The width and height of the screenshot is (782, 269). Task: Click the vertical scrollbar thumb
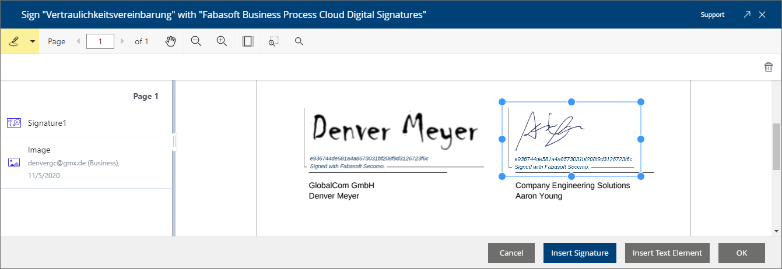click(776, 147)
